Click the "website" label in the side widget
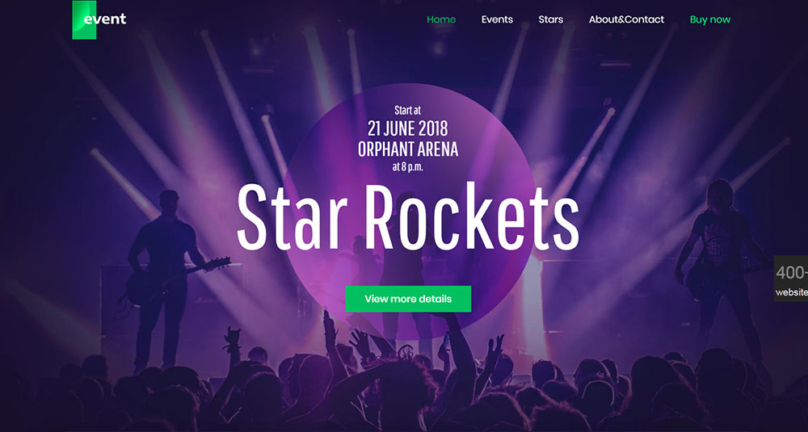This screenshot has width=808, height=432. coord(792,292)
